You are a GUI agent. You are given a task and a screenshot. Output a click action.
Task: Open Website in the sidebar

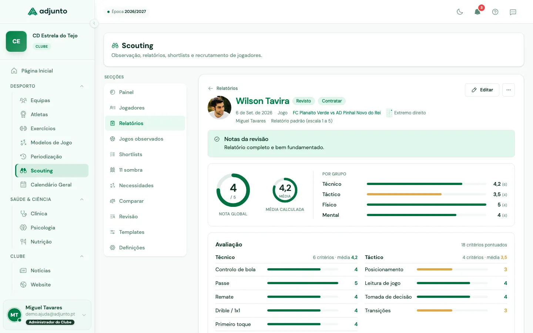52,285
